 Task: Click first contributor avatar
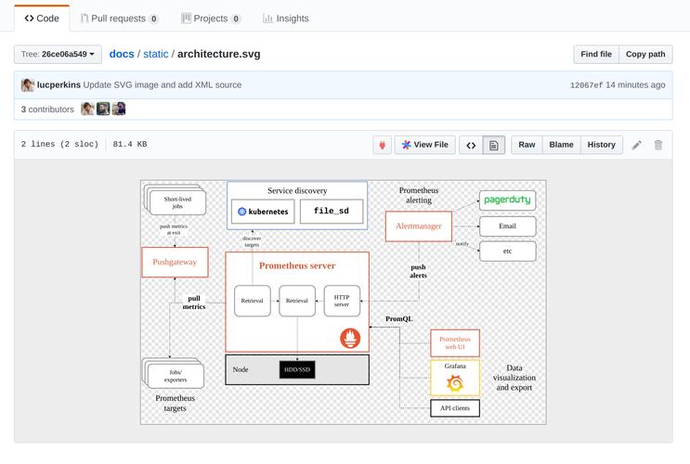[x=87, y=109]
